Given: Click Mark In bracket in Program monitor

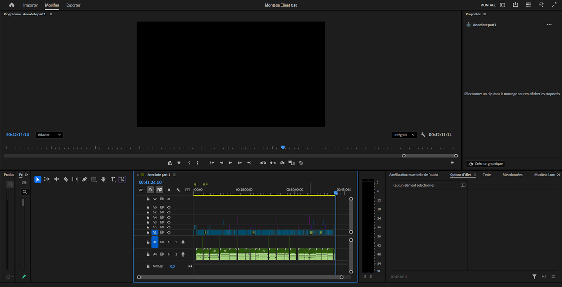Looking at the screenshot, I should pyautogui.click(x=189, y=163).
